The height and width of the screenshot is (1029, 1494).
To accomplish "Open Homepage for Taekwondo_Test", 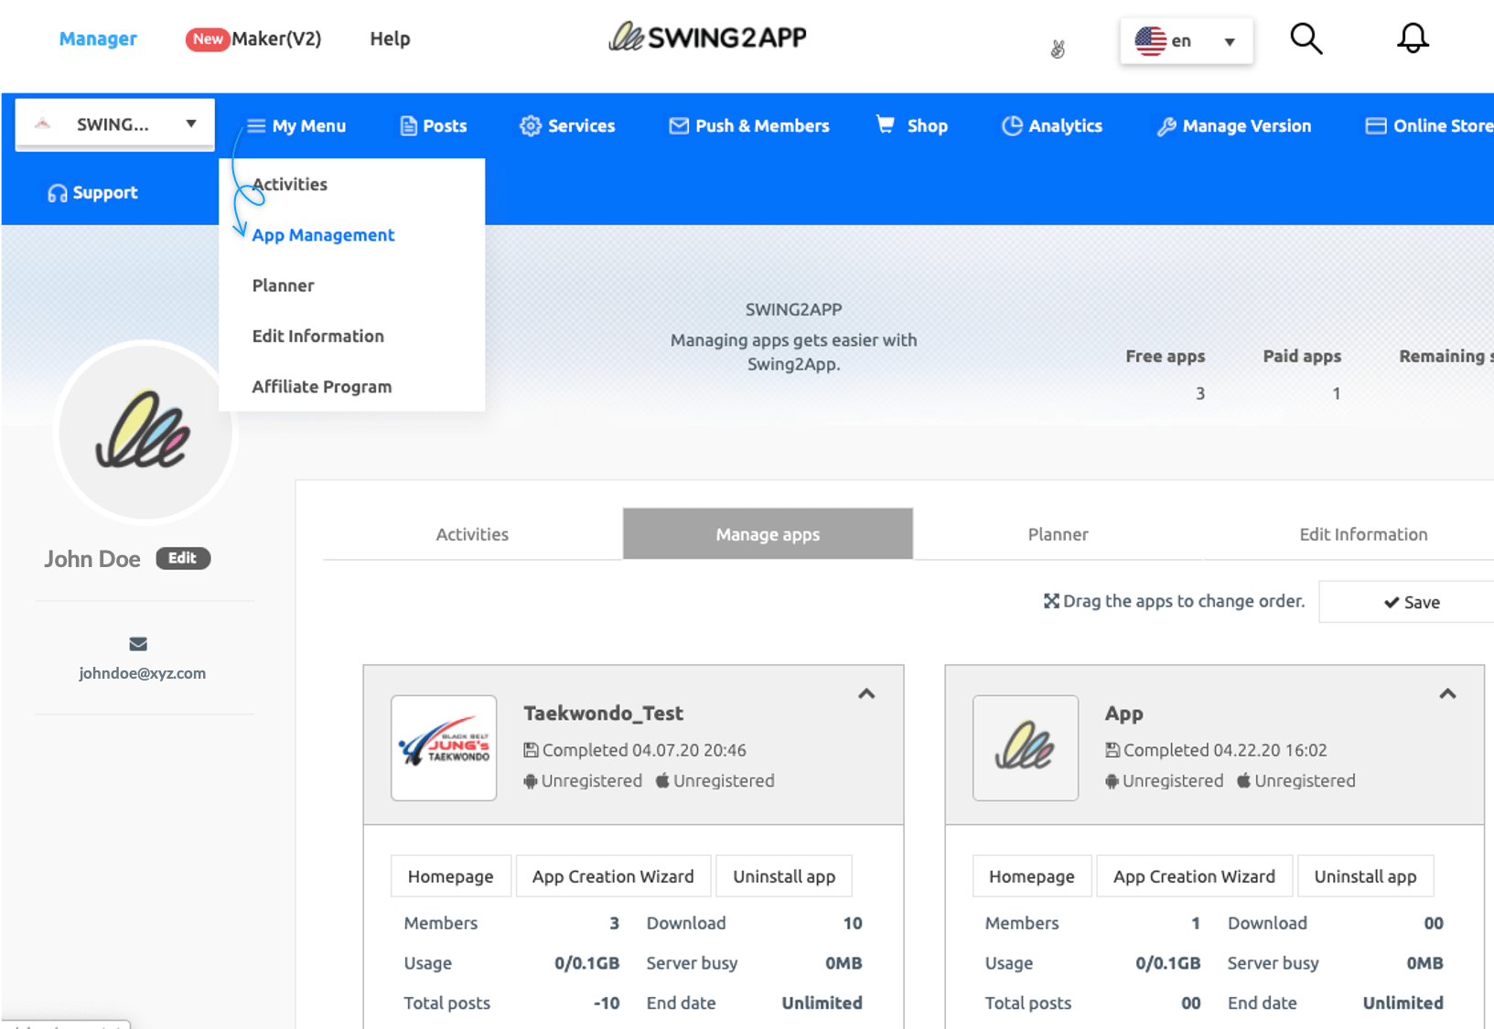I will 450,876.
